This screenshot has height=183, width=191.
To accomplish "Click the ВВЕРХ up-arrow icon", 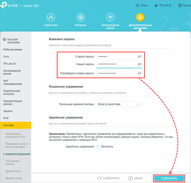I will click(x=130, y=178).
